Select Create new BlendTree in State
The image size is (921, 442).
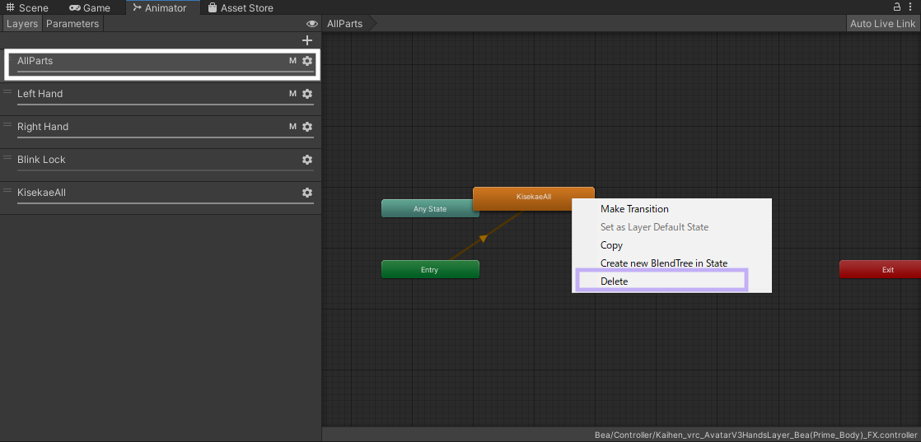(663, 263)
